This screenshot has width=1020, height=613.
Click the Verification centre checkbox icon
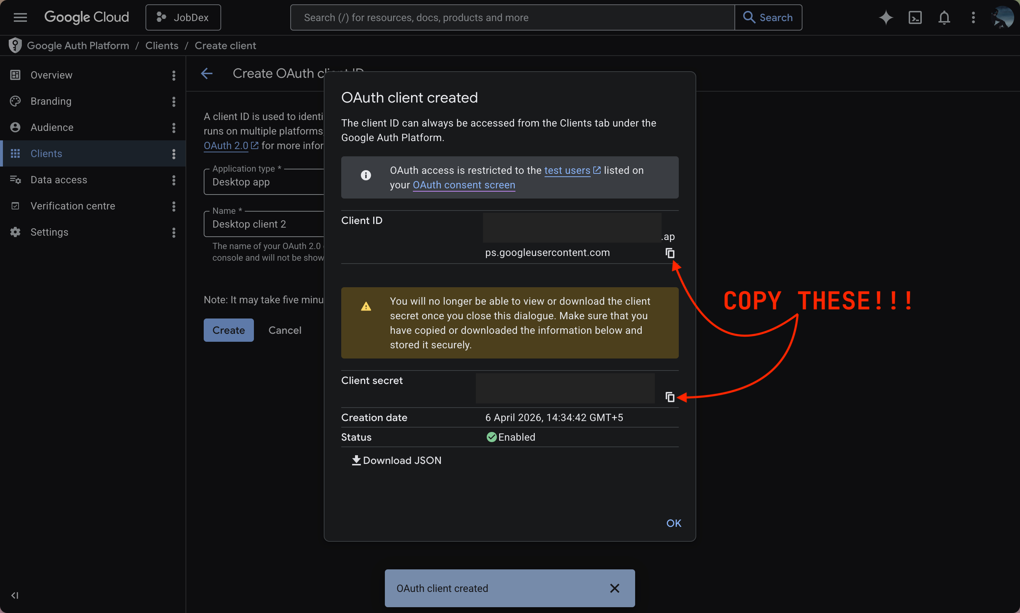(x=15, y=206)
